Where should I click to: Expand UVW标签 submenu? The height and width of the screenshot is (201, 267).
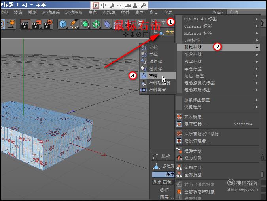218,40
